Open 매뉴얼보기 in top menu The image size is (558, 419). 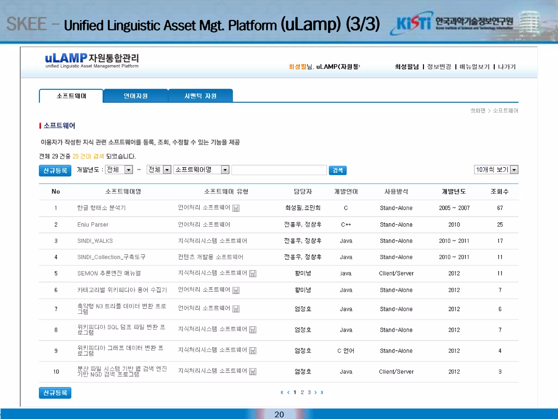point(474,67)
